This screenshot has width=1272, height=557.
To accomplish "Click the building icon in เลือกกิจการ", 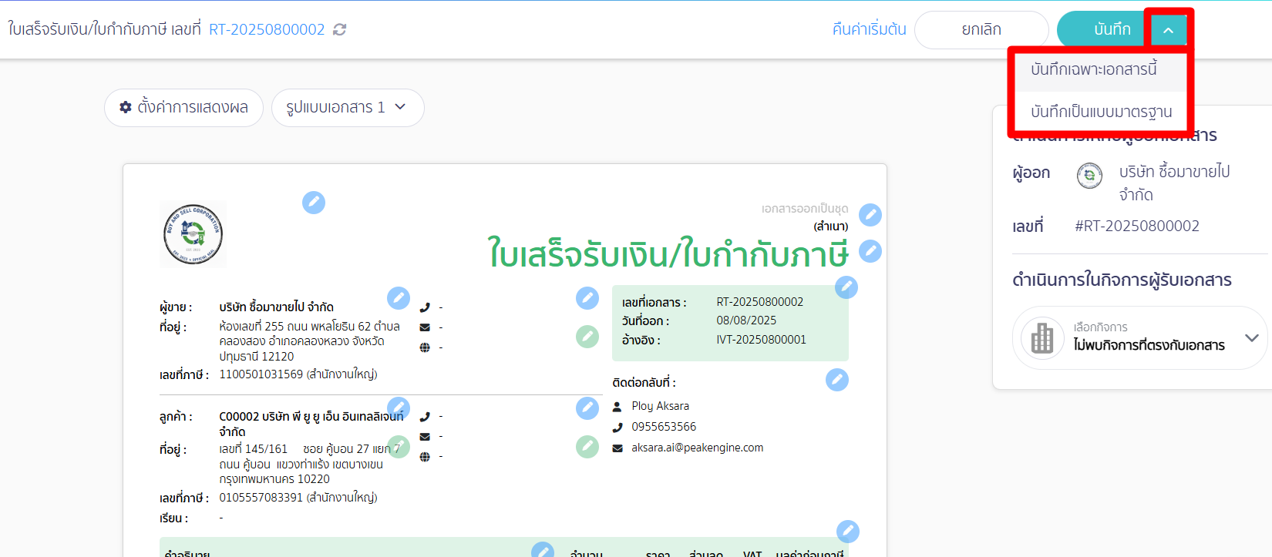I will click(x=1042, y=338).
